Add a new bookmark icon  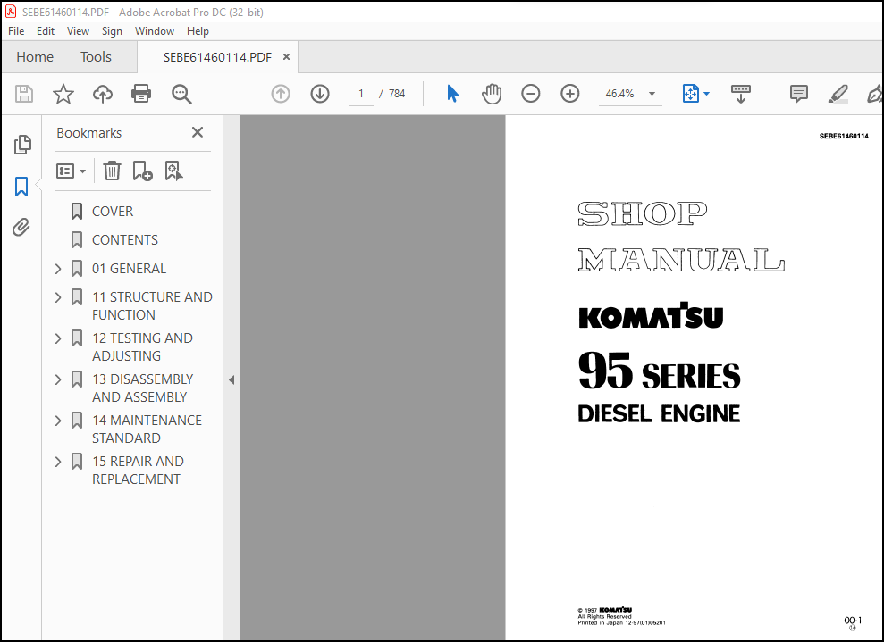[143, 171]
